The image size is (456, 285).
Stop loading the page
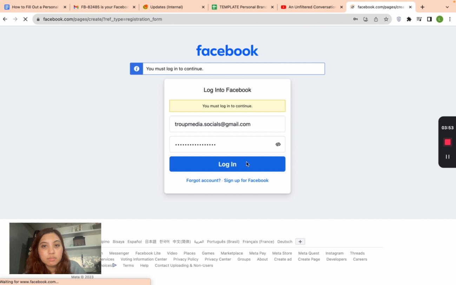[x=25, y=19]
